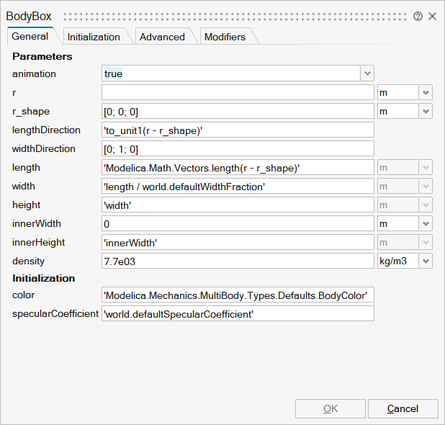Expand the innerWidth unit dropdown

coord(426,223)
